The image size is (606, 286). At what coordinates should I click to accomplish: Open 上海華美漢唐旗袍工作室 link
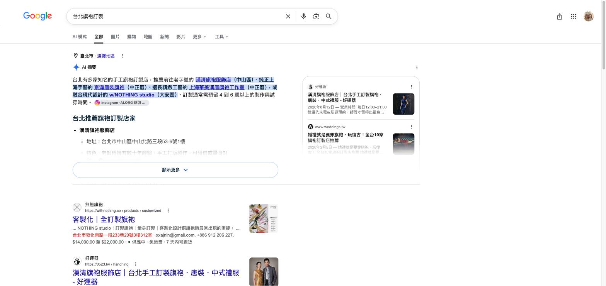216,87
